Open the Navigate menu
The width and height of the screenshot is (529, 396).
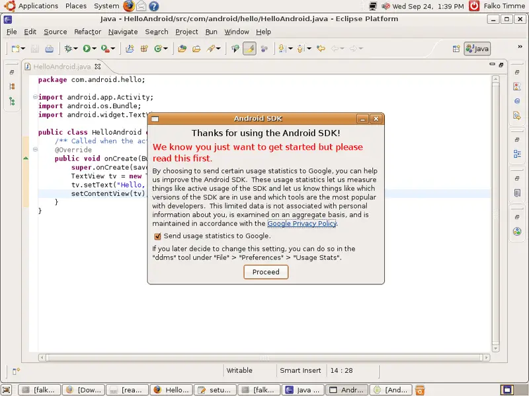click(123, 32)
